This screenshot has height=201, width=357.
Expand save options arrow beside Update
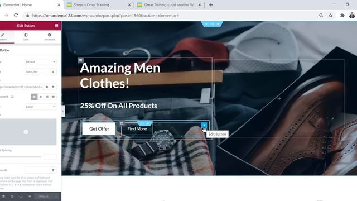click(56, 197)
